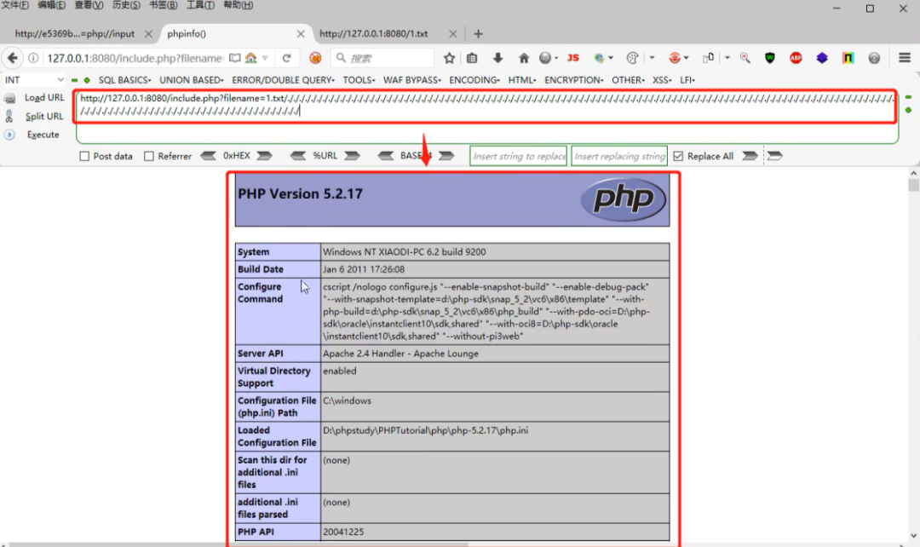Click the Insert string to replace field
This screenshot has width=920, height=547.
518,156
